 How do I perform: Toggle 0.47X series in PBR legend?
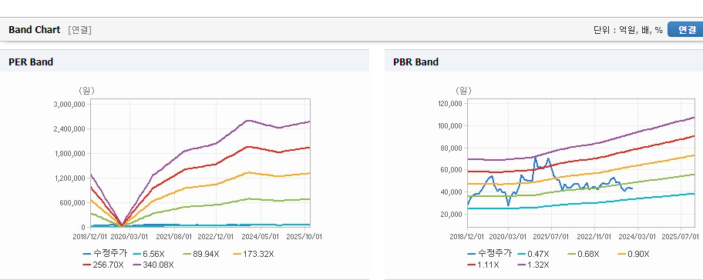point(533,254)
